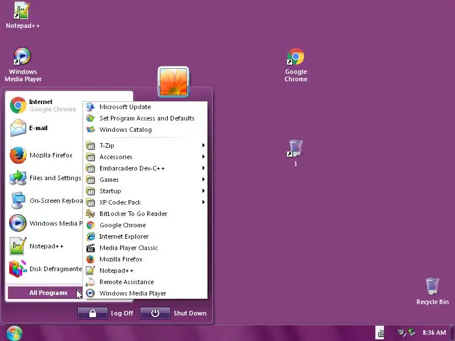Expand the Embarcadero Dev-C++ folder

[145, 168]
